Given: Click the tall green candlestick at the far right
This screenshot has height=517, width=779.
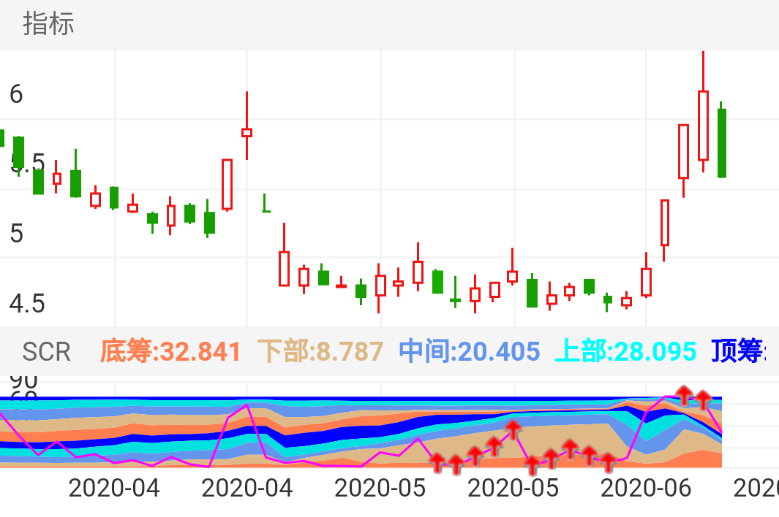Looking at the screenshot, I should point(721,142).
